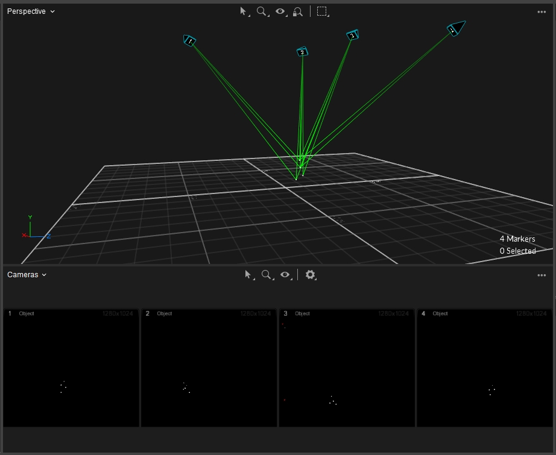
Task: Select camera 1 in the 3D view
Action: (x=190, y=41)
